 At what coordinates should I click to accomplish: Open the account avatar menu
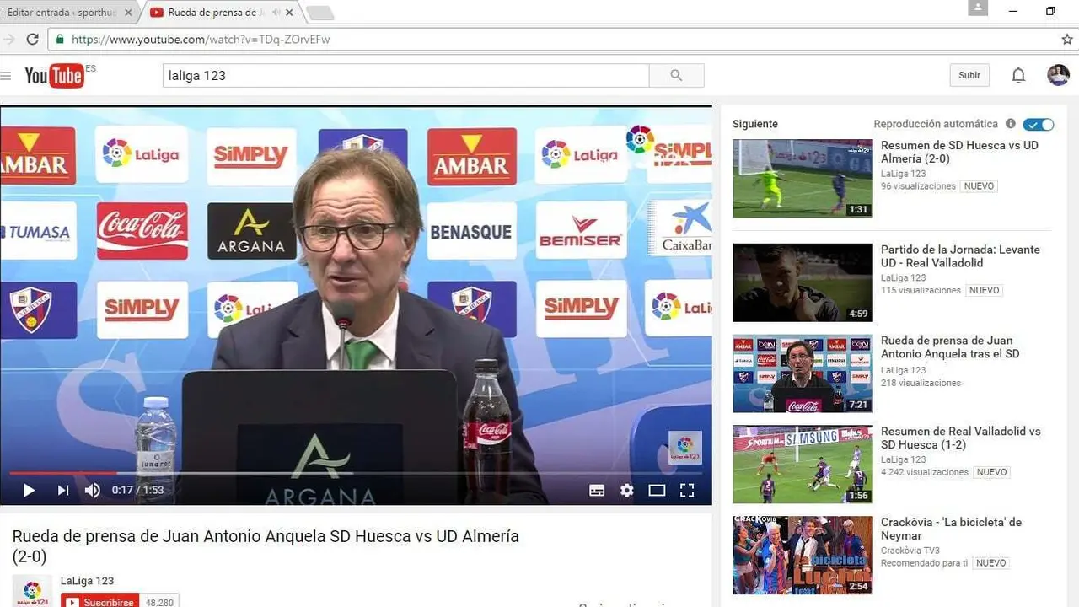click(1058, 75)
